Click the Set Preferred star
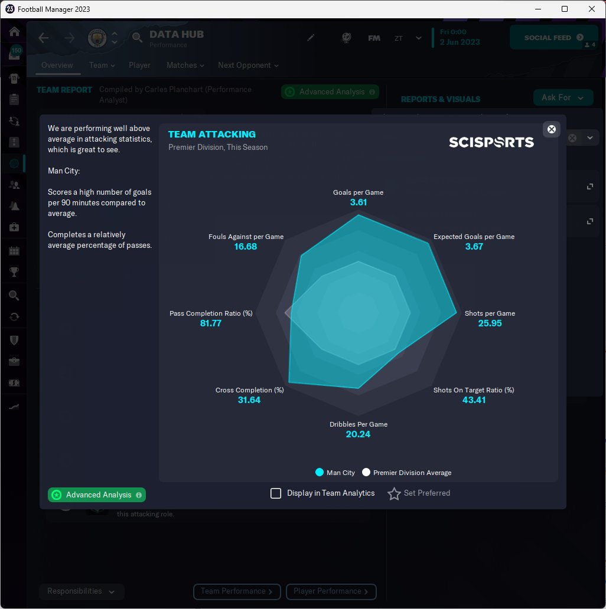This screenshot has width=606, height=609. (394, 494)
